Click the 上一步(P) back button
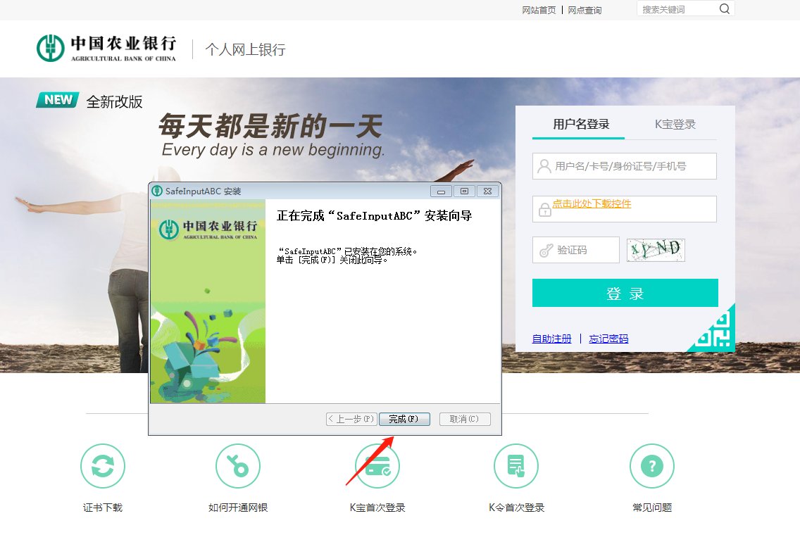Screen dimensions: 800x535 point(350,419)
